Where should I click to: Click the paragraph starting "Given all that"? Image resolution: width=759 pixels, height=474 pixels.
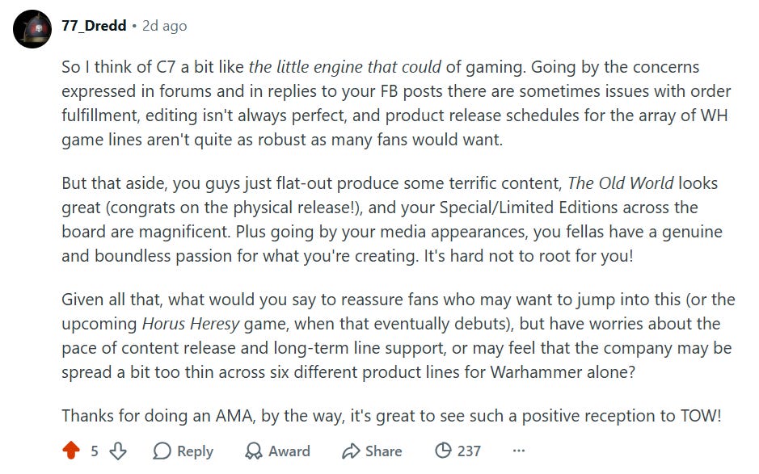398,336
